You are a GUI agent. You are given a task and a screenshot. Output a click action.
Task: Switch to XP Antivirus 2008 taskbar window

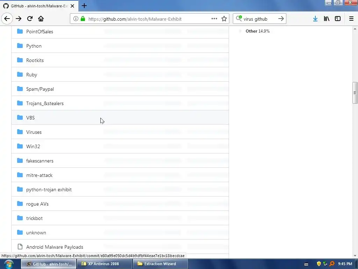[104, 264]
